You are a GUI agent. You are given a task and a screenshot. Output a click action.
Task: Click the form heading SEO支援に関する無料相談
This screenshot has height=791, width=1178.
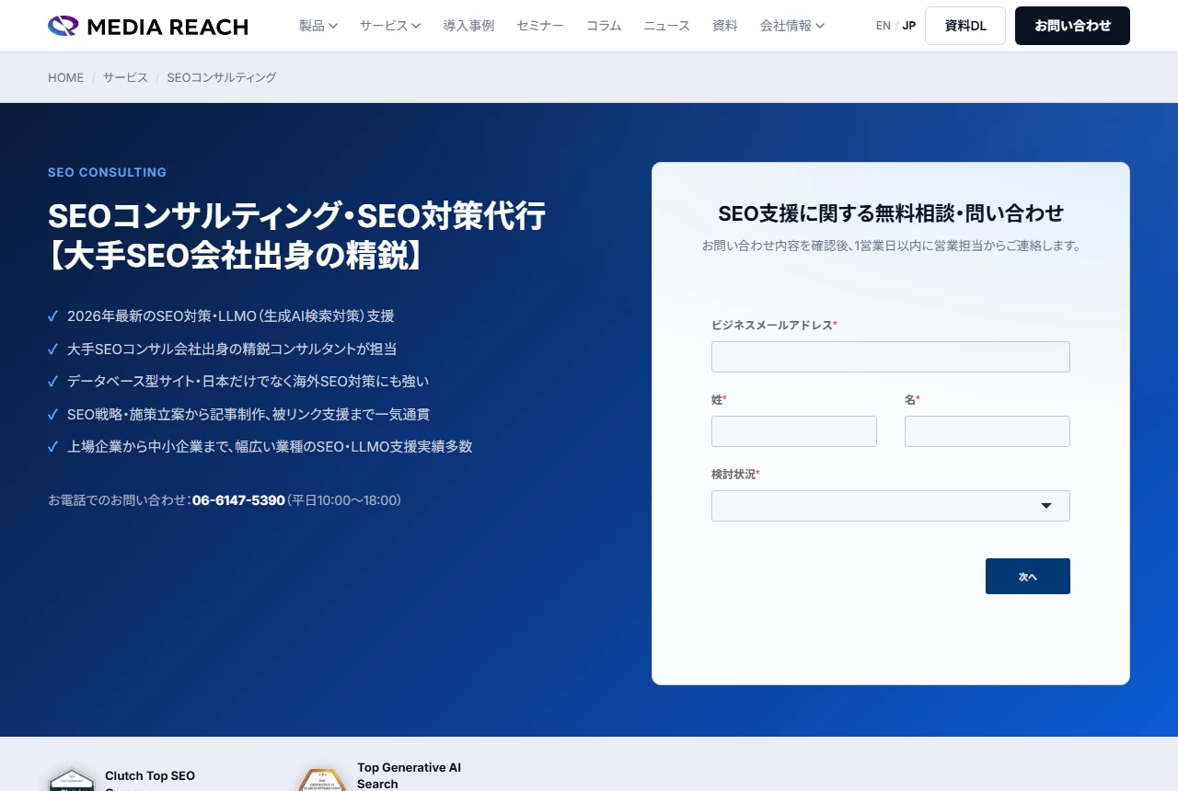pyautogui.click(x=890, y=213)
